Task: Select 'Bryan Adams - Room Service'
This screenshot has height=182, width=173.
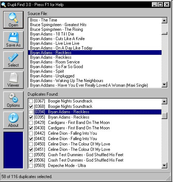Action: click(95, 62)
